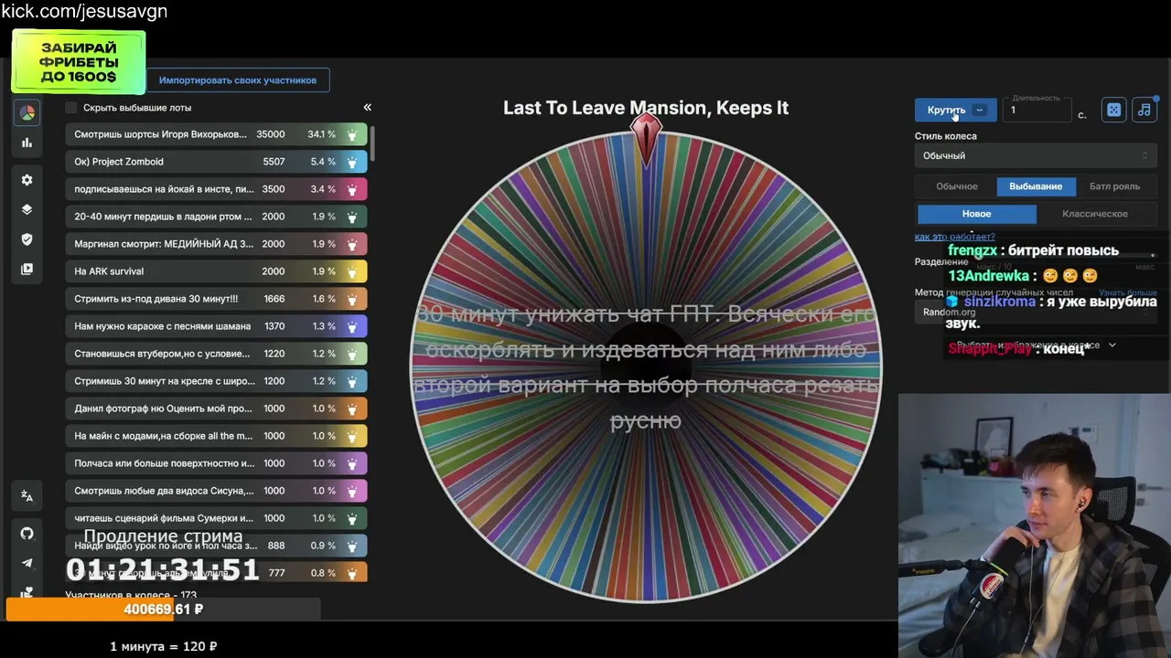This screenshot has width=1171, height=658.
Task: Switch to the Батл рояль mode tab
Action: pyautogui.click(x=1114, y=186)
